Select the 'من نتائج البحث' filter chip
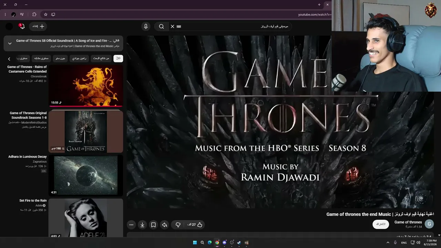 point(101,59)
